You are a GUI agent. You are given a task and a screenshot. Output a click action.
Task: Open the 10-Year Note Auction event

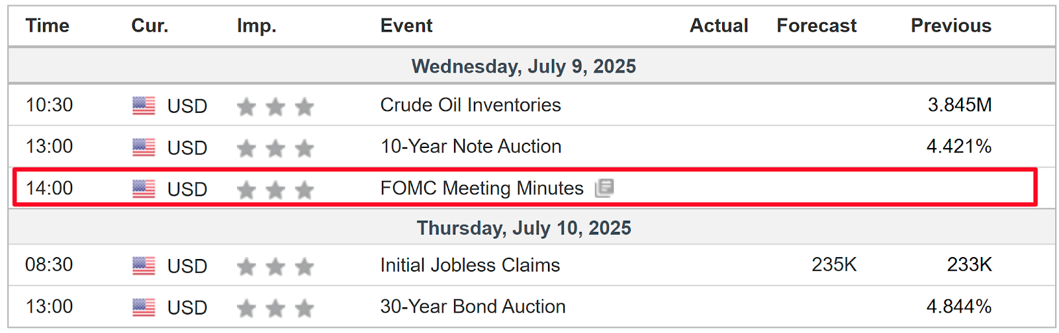[x=471, y=147]
